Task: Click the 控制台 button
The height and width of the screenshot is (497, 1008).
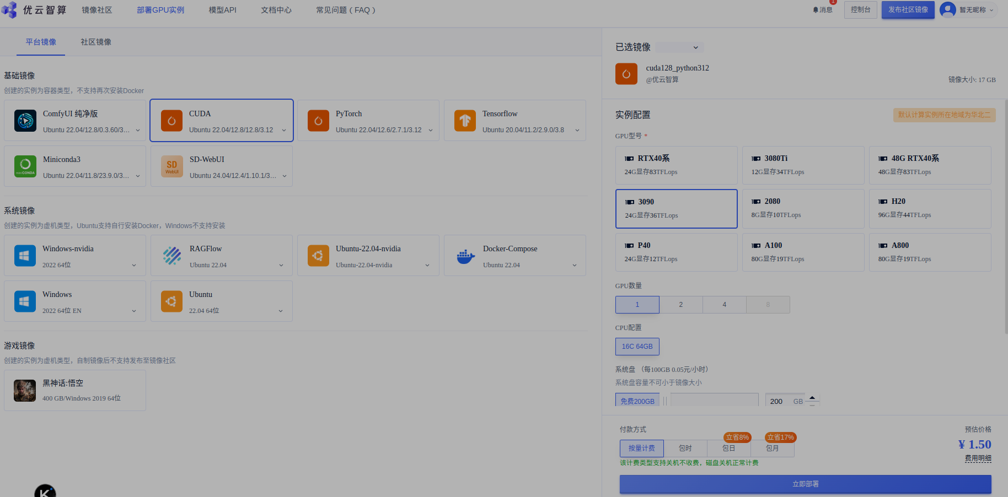Action: [x=860, y=9]
